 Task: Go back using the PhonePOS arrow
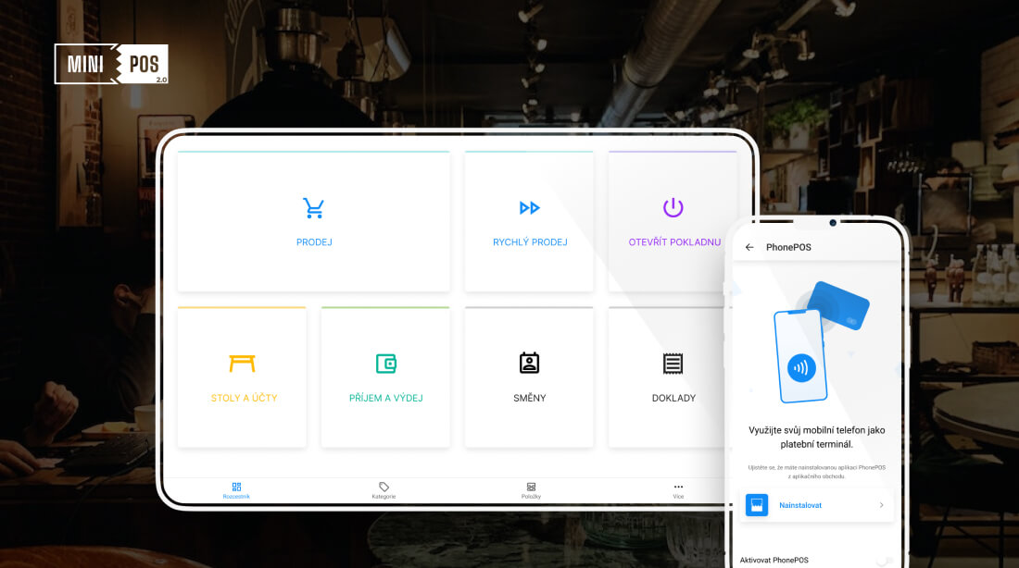tap(749, 248)
